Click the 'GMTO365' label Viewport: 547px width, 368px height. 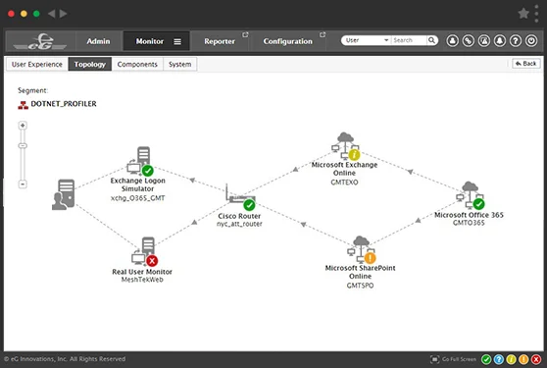469,223
